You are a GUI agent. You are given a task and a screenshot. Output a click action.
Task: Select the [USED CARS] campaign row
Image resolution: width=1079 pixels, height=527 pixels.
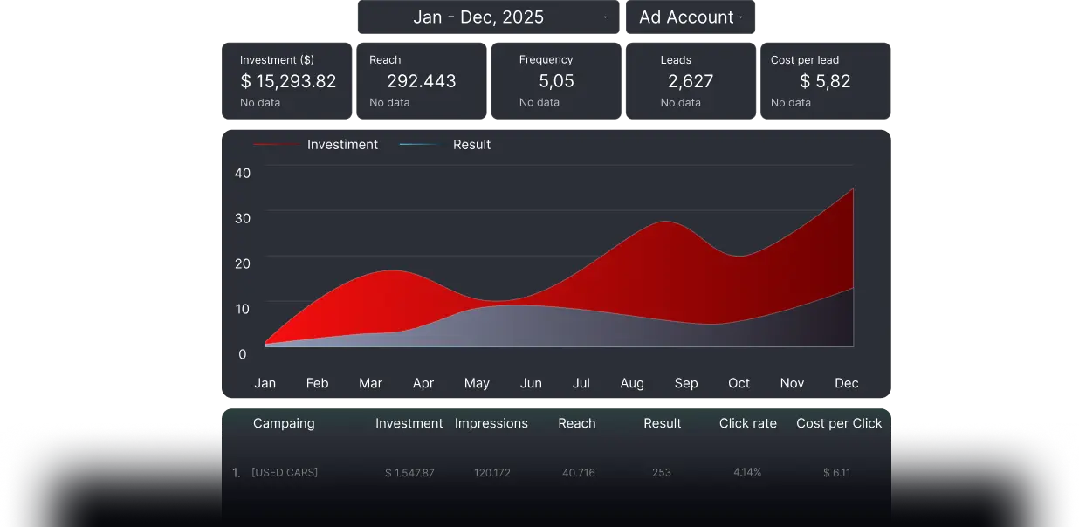(x=285, y=473)
